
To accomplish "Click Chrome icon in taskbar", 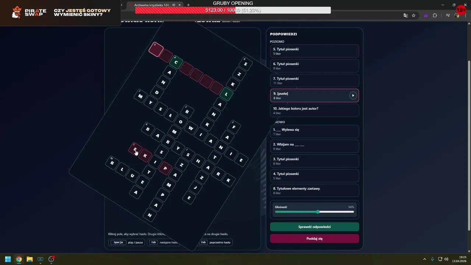I will tap(19, 259).
